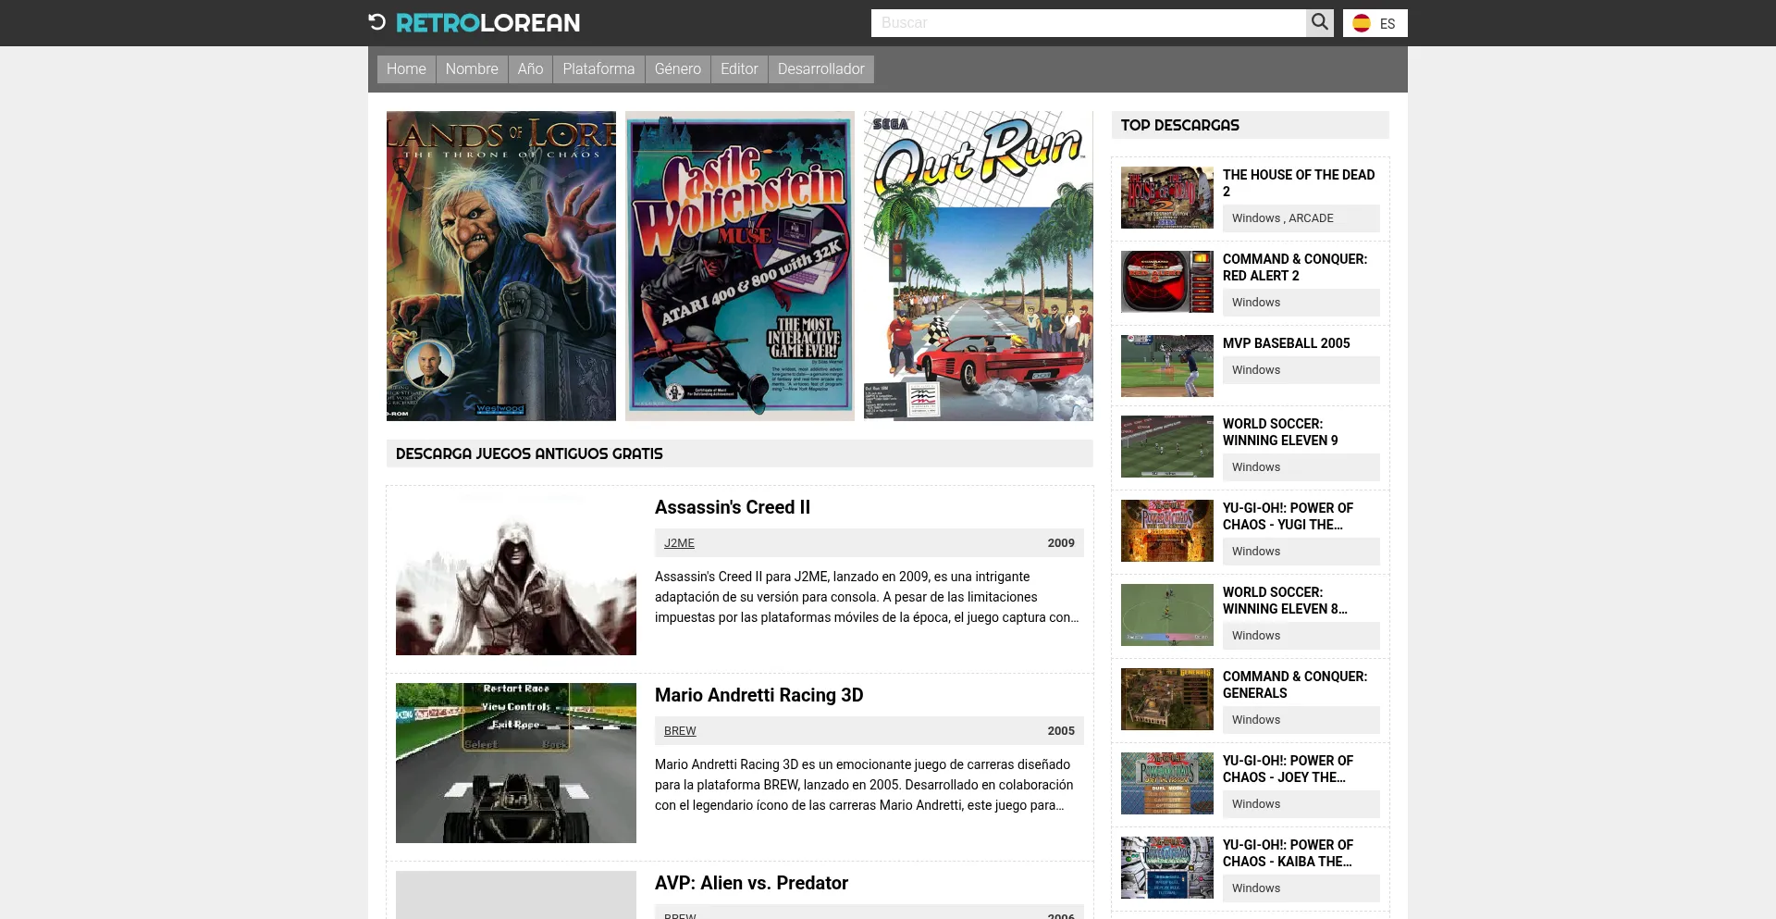This screenshot has width=1776, height=919.
Task: Click the Mario Andretti Racing 3D description
Action: click(864, 785)
